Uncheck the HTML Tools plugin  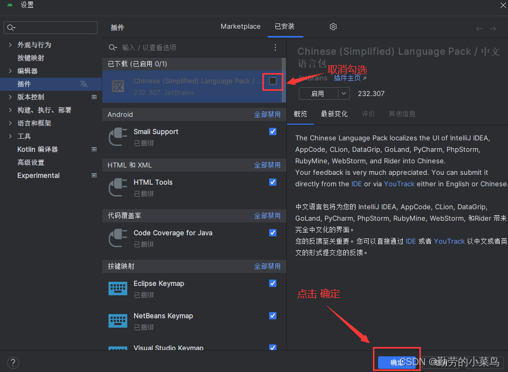273,182
